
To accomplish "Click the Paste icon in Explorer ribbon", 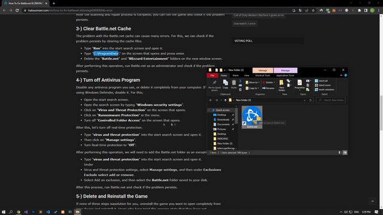I will coord(234,84).
